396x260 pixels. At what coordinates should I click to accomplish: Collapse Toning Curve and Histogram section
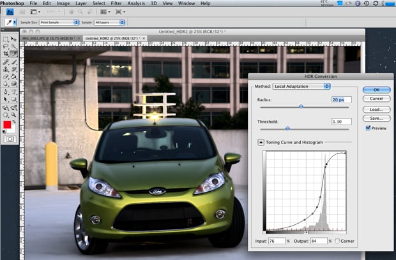(x=261, y=142)
